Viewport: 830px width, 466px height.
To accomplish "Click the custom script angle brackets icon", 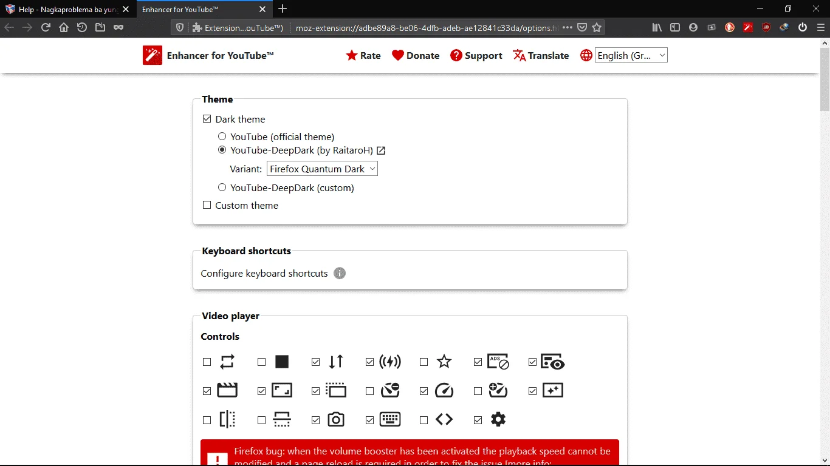I will (444, 419).
